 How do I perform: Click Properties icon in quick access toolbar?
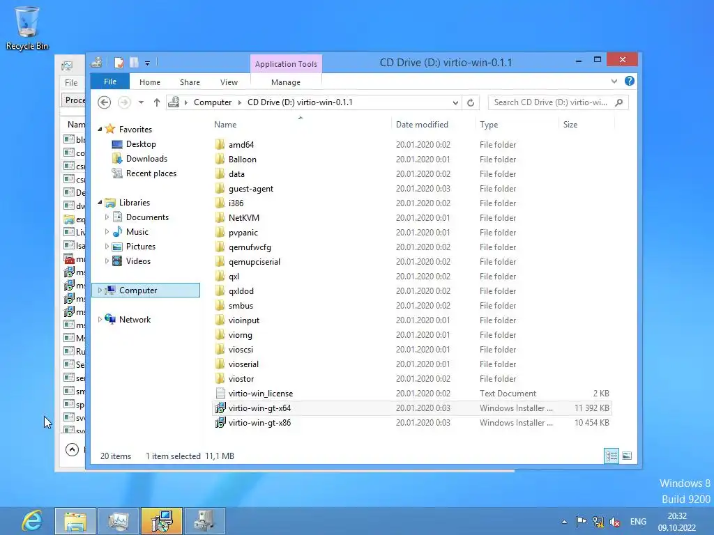point(119,62)
